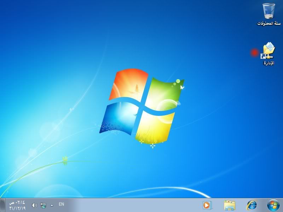Viewport: 283px width, 212px height.
Task: Open the power and network tray icon
Action: coord(43,205)
